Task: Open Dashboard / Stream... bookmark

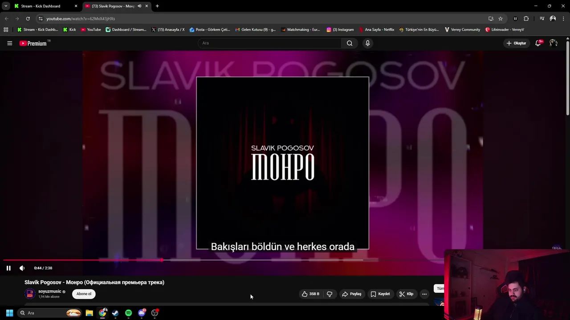Action: point(126,30)
